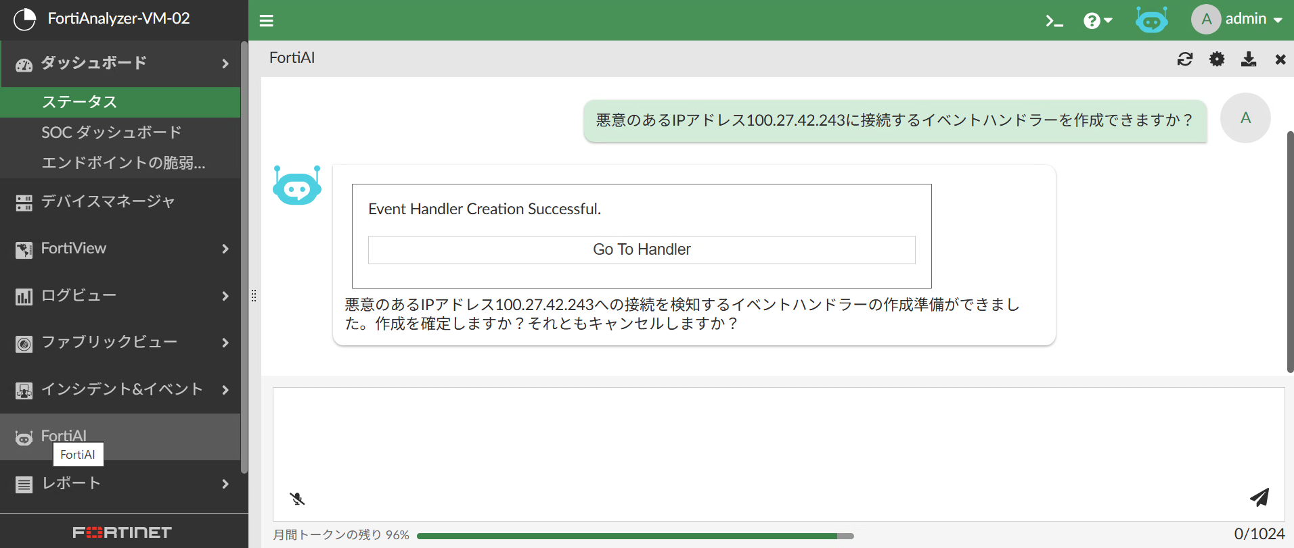Screen dimensions: 1294x548
Task: Download the FortiAI chat history
Action: pos(1249,59)
